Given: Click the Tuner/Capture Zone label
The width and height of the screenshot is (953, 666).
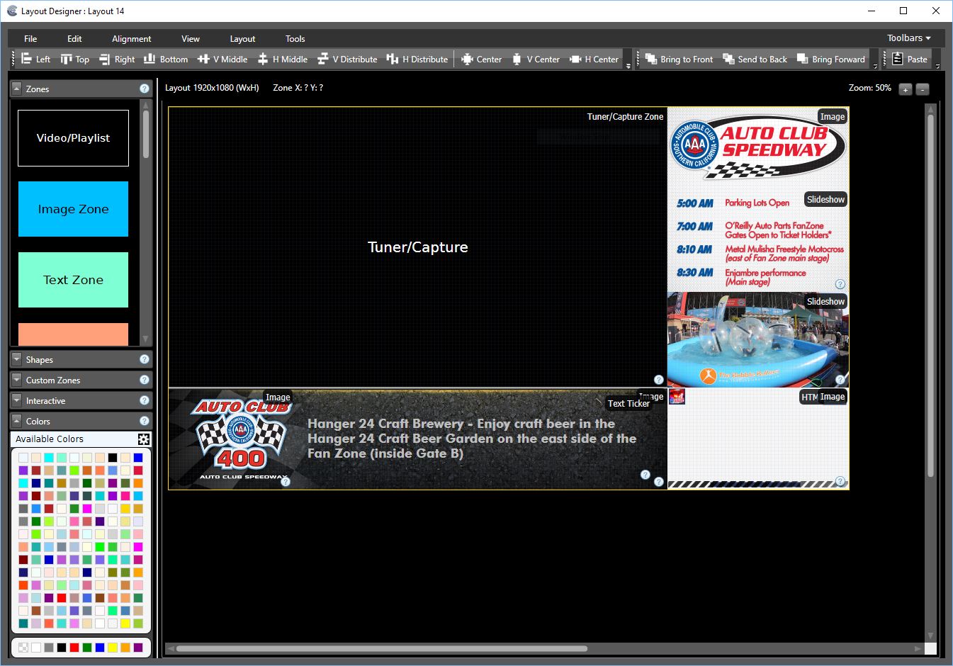Looking at the screenshot, I should pos(625,117).
